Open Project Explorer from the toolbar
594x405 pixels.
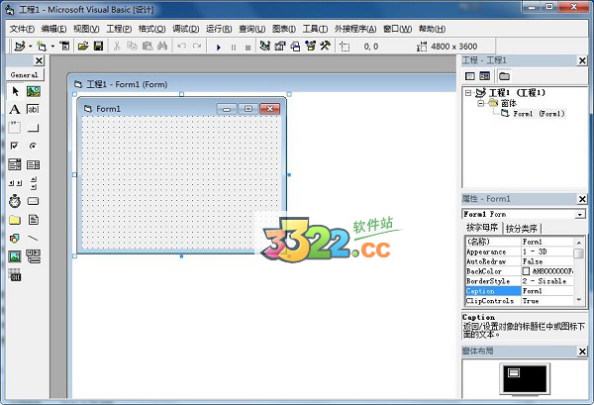265,47
